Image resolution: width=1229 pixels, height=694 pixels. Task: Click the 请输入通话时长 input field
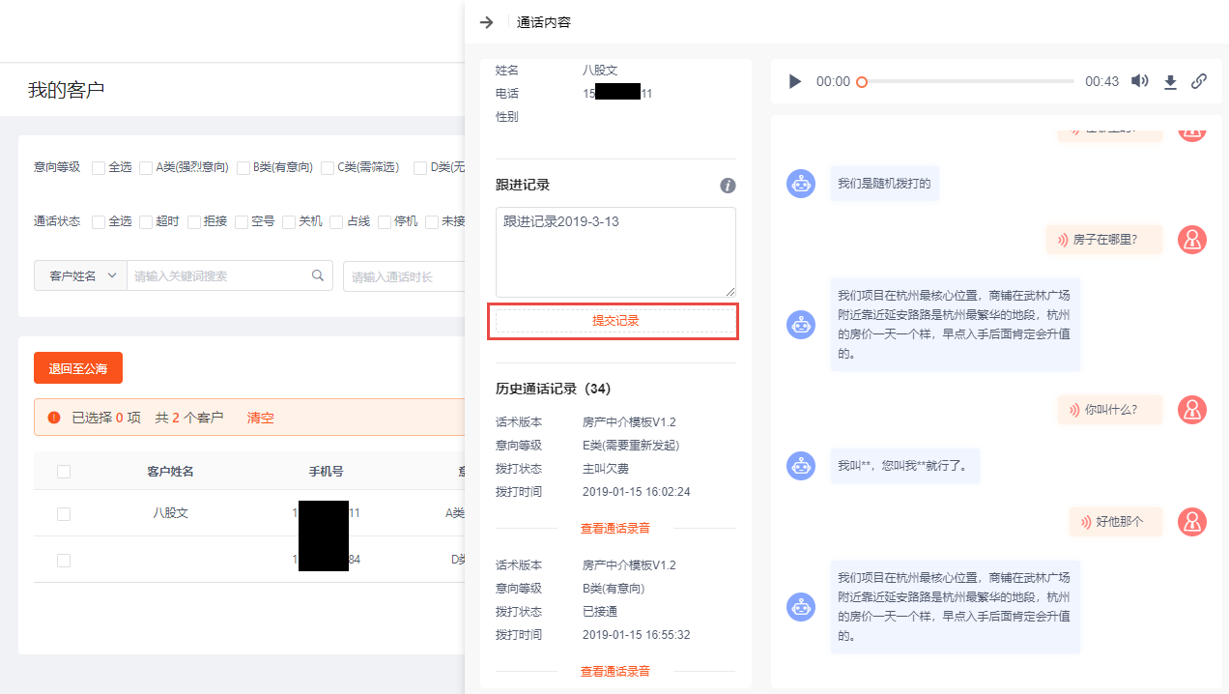tap(404, 275)
